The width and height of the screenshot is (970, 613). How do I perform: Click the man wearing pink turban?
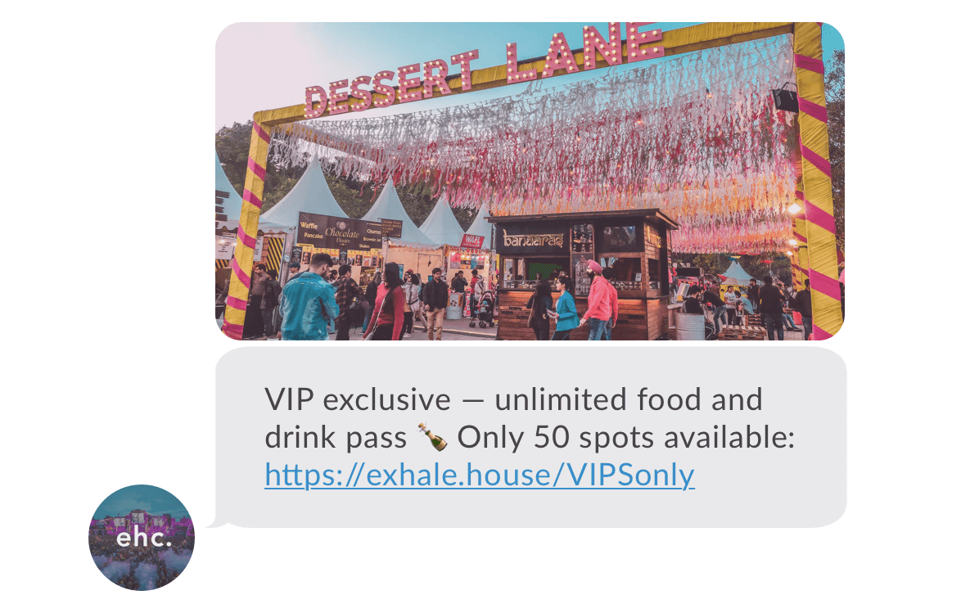(599, 301)
